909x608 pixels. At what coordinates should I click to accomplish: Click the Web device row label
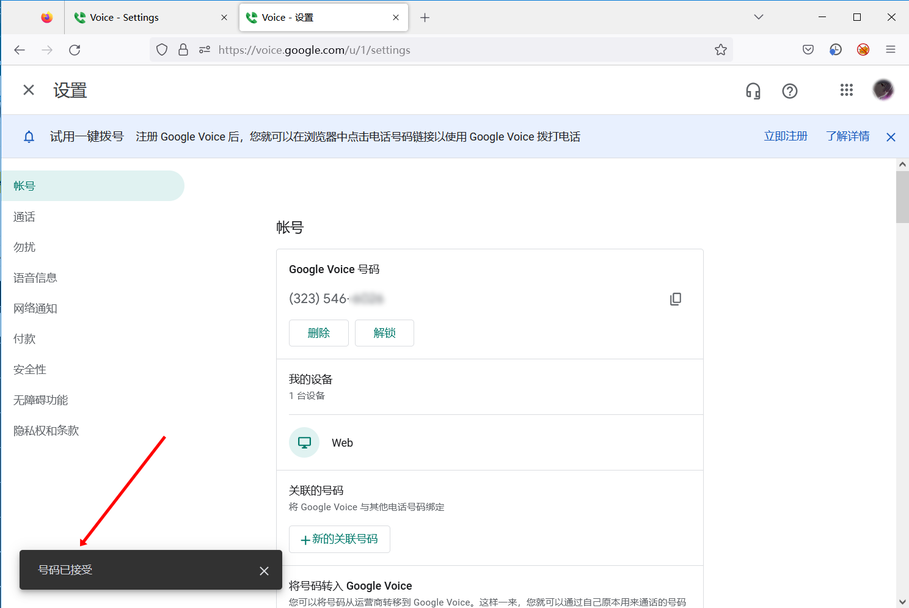pos(342,443)
